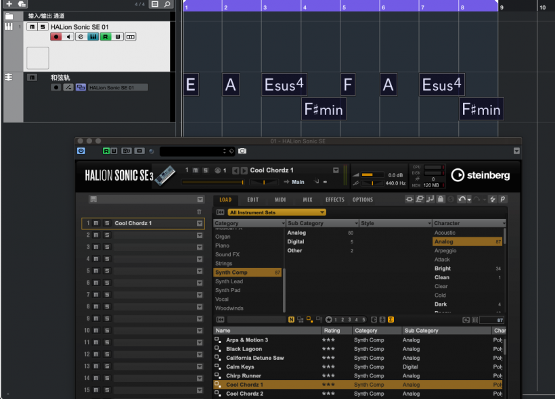Click the A chord at bar 2
This screenshot has width=555, height=399.
pyautogui.click(x=231, y=85)
